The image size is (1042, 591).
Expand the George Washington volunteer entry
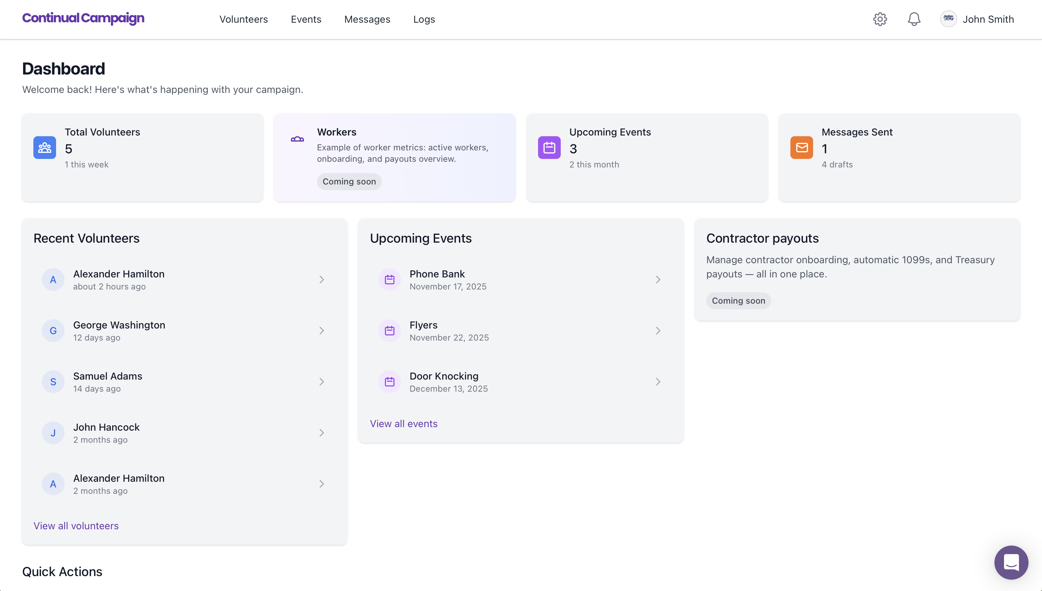(x=322, y=330)
